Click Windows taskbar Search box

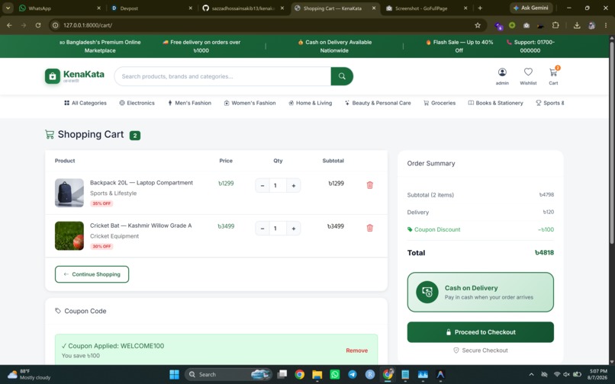coord(228,374)
